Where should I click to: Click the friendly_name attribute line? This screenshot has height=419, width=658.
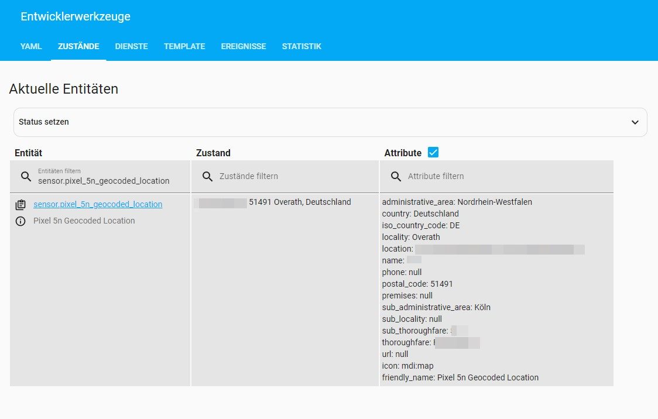pos(460,377)
